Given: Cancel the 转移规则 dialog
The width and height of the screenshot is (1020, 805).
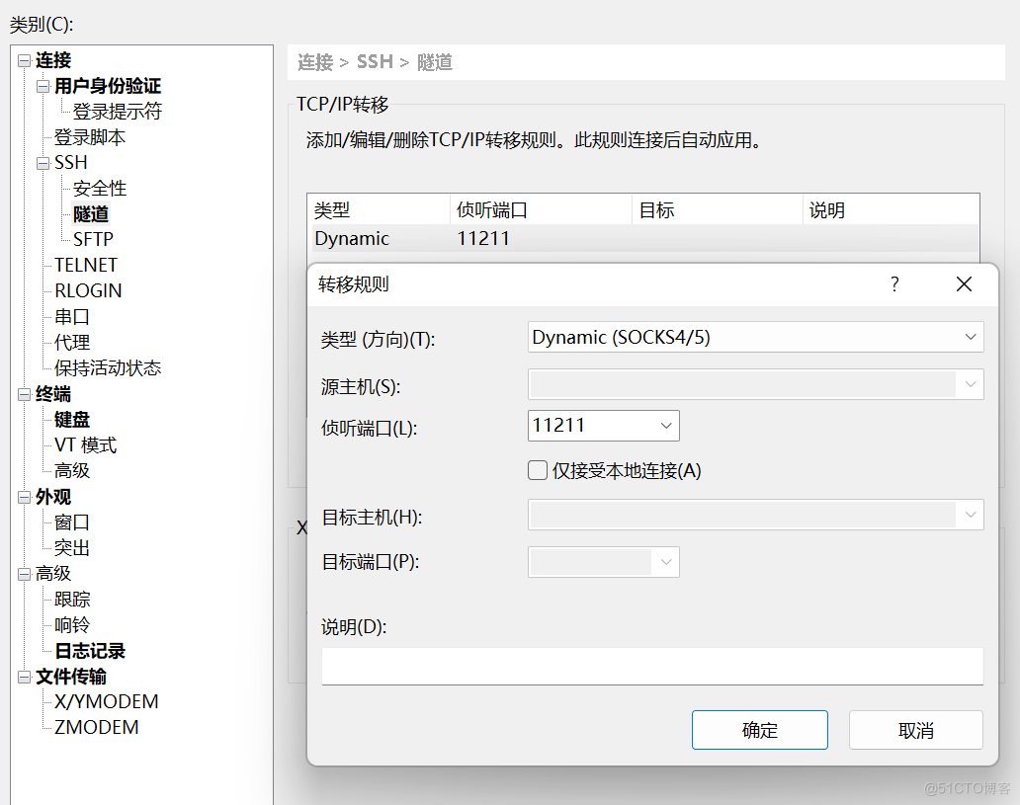Looking at the screenshot, I should pyautogui.click(x=915, y=729).
